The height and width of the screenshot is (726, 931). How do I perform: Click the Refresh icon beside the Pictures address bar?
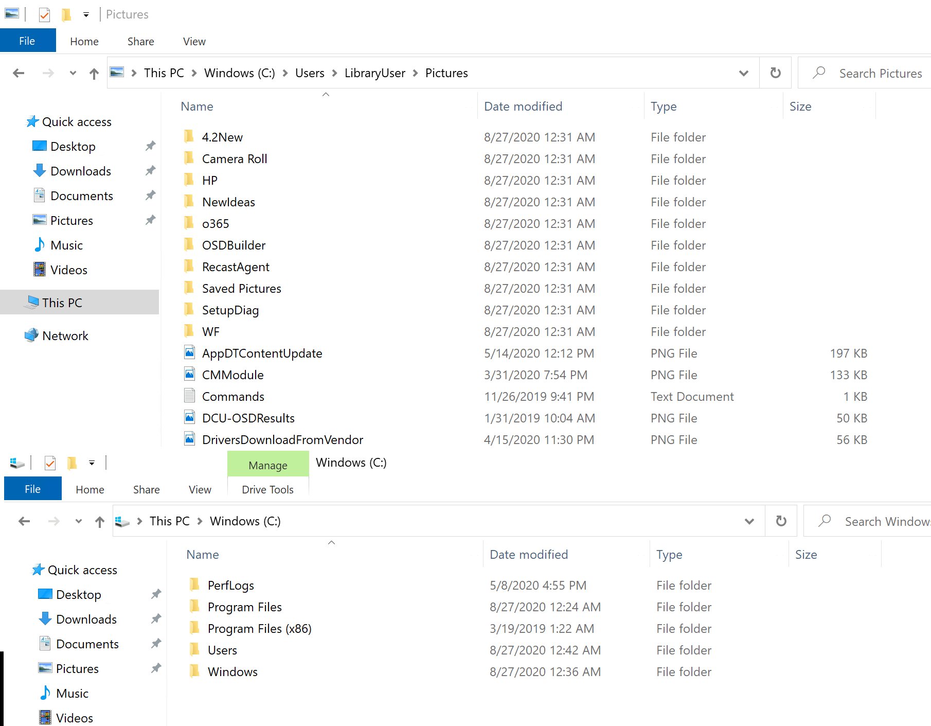point(775,73)
